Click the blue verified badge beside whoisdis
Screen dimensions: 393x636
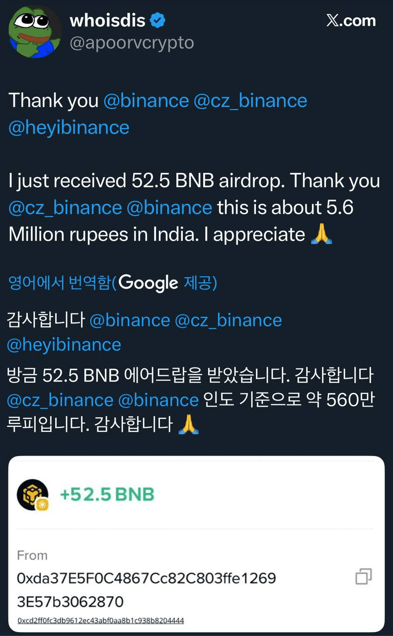pyautogui.click(x=158, y=20)
